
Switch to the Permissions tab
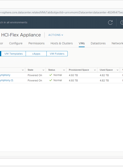click(36, 43)
